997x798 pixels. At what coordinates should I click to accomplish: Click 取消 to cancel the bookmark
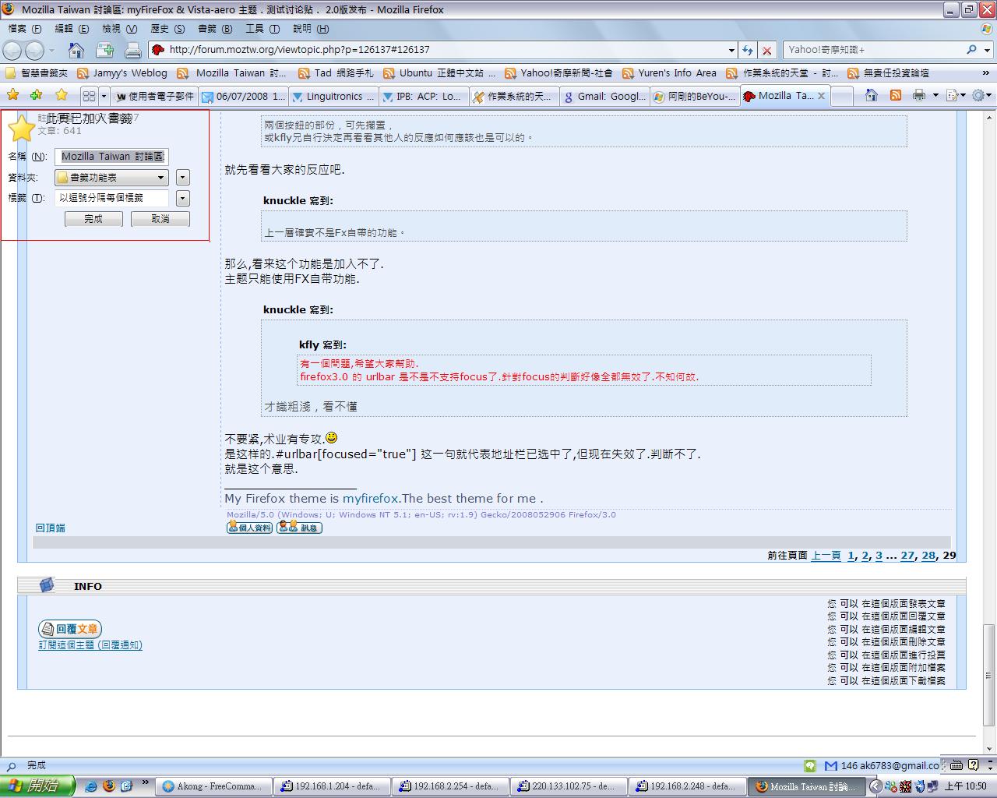pyautogui.click(x=160, y=219)
